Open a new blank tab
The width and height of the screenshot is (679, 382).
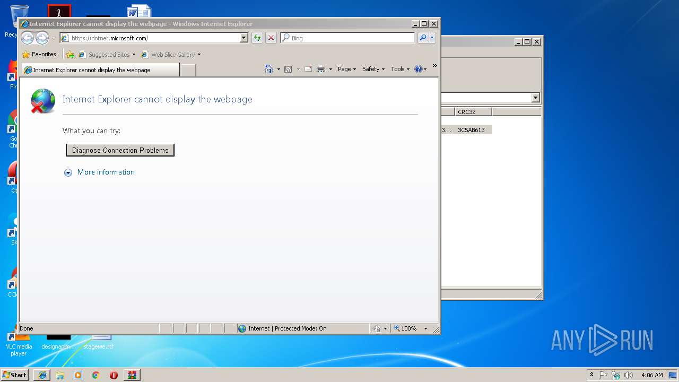tap(188, 70)
